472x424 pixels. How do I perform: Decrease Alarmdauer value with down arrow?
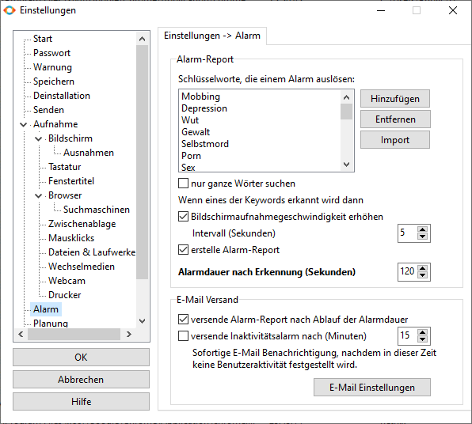423,275
